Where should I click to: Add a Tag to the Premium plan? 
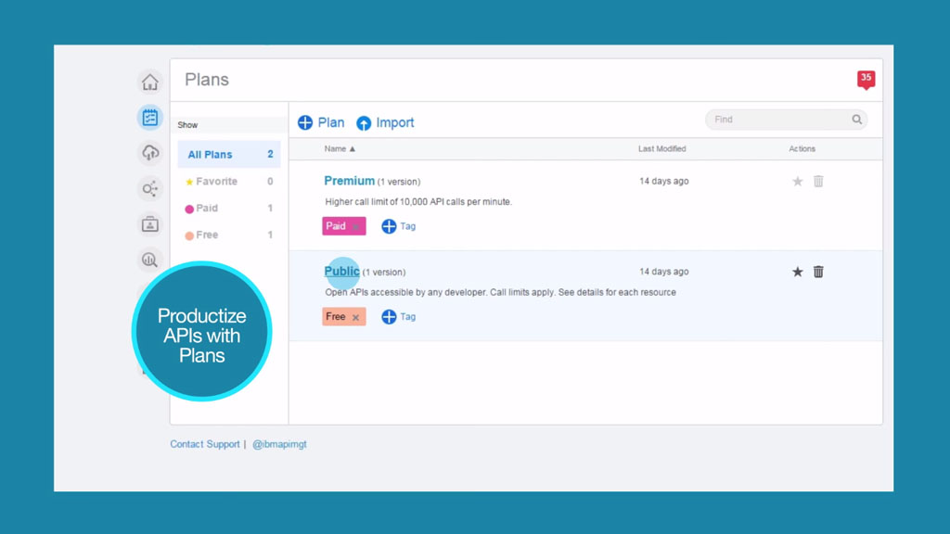pos(399,226)
